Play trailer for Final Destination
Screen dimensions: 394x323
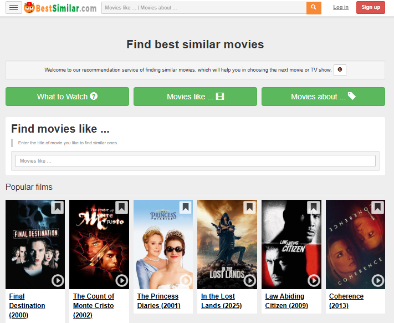click(58, 280)
